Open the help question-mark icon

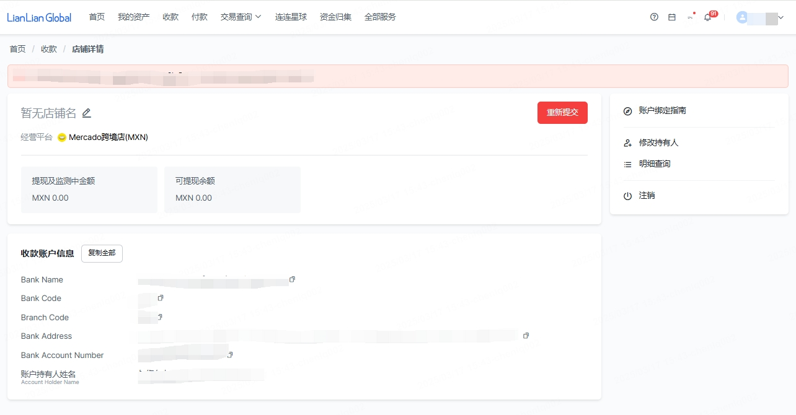click(654, 17)
